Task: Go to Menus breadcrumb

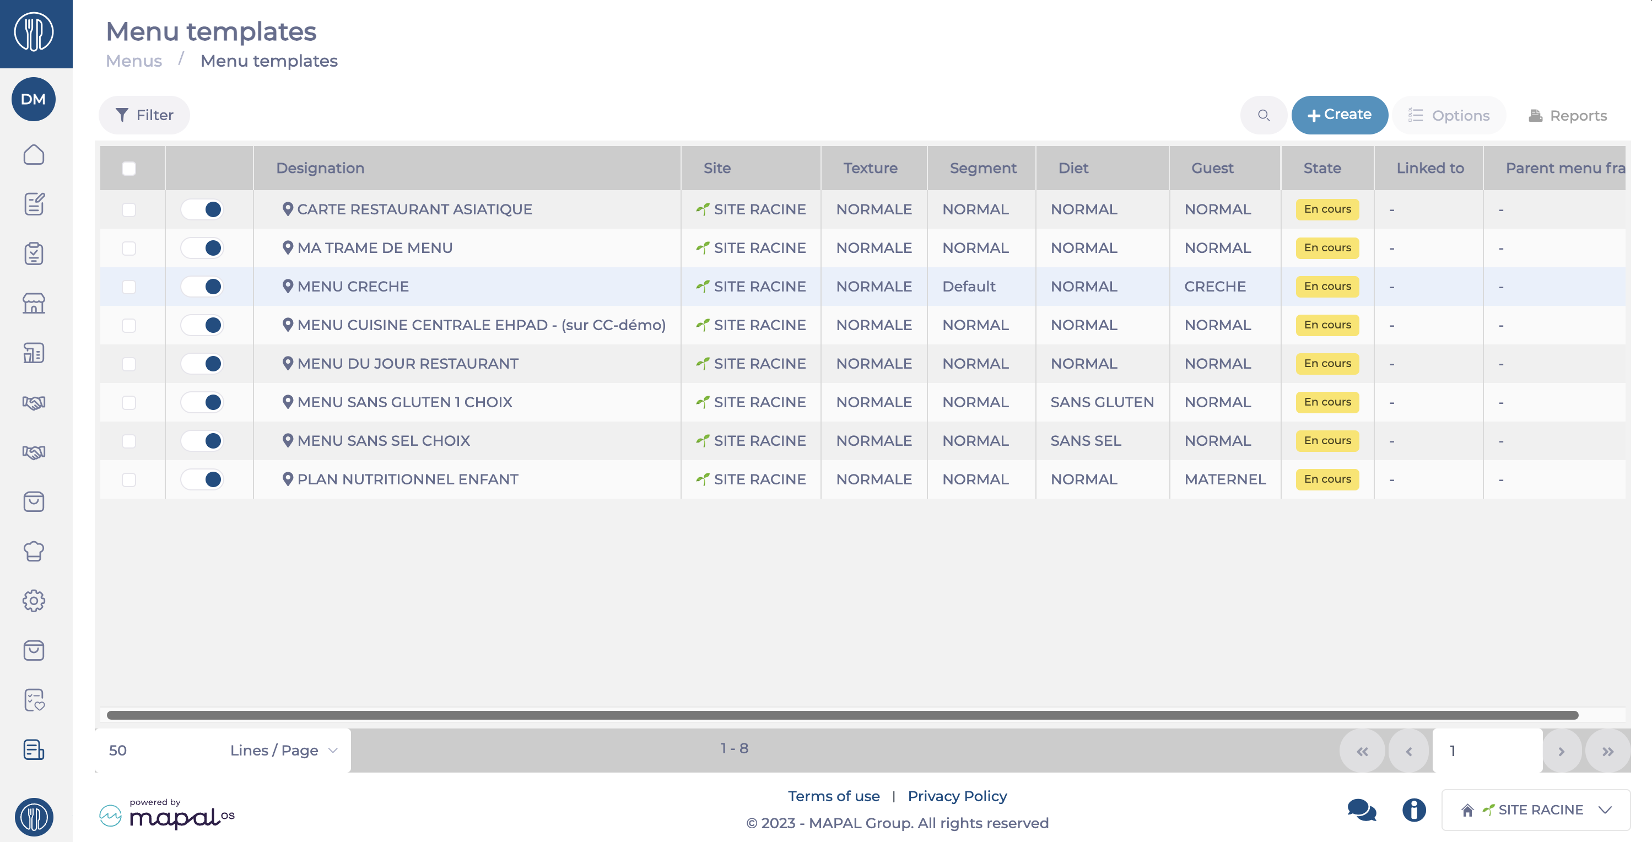Action: tap(133, 61)
